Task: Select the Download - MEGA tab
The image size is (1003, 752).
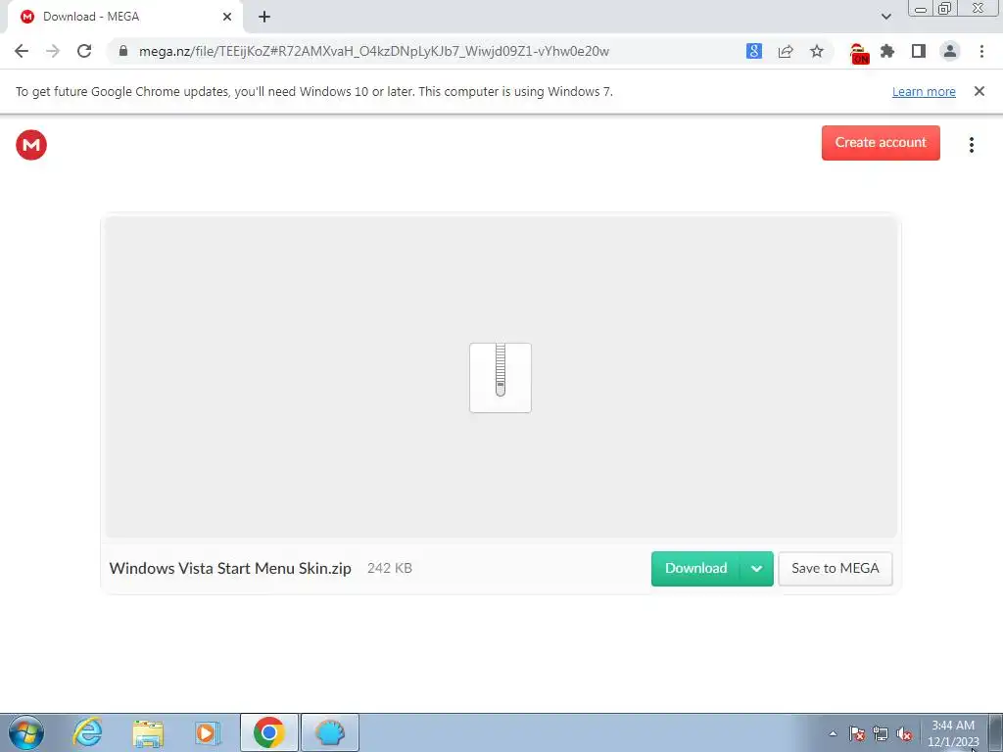Action: coord(124,17)
